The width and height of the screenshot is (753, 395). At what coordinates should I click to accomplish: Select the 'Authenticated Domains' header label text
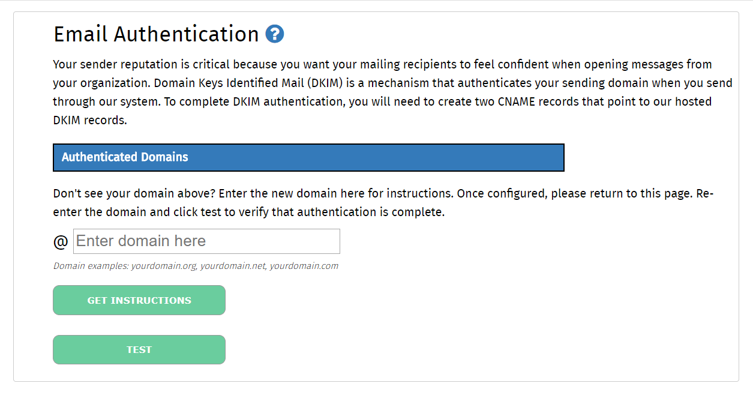pyautogui.click(x=125, y=157)
